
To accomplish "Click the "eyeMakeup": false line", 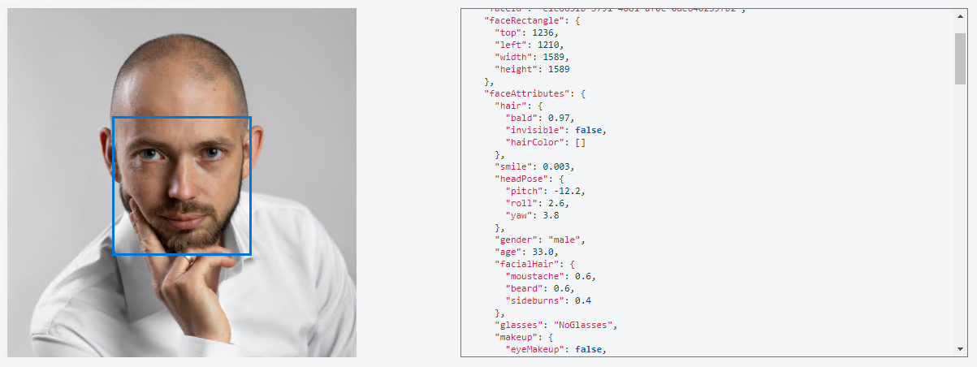I will (555, 349).
